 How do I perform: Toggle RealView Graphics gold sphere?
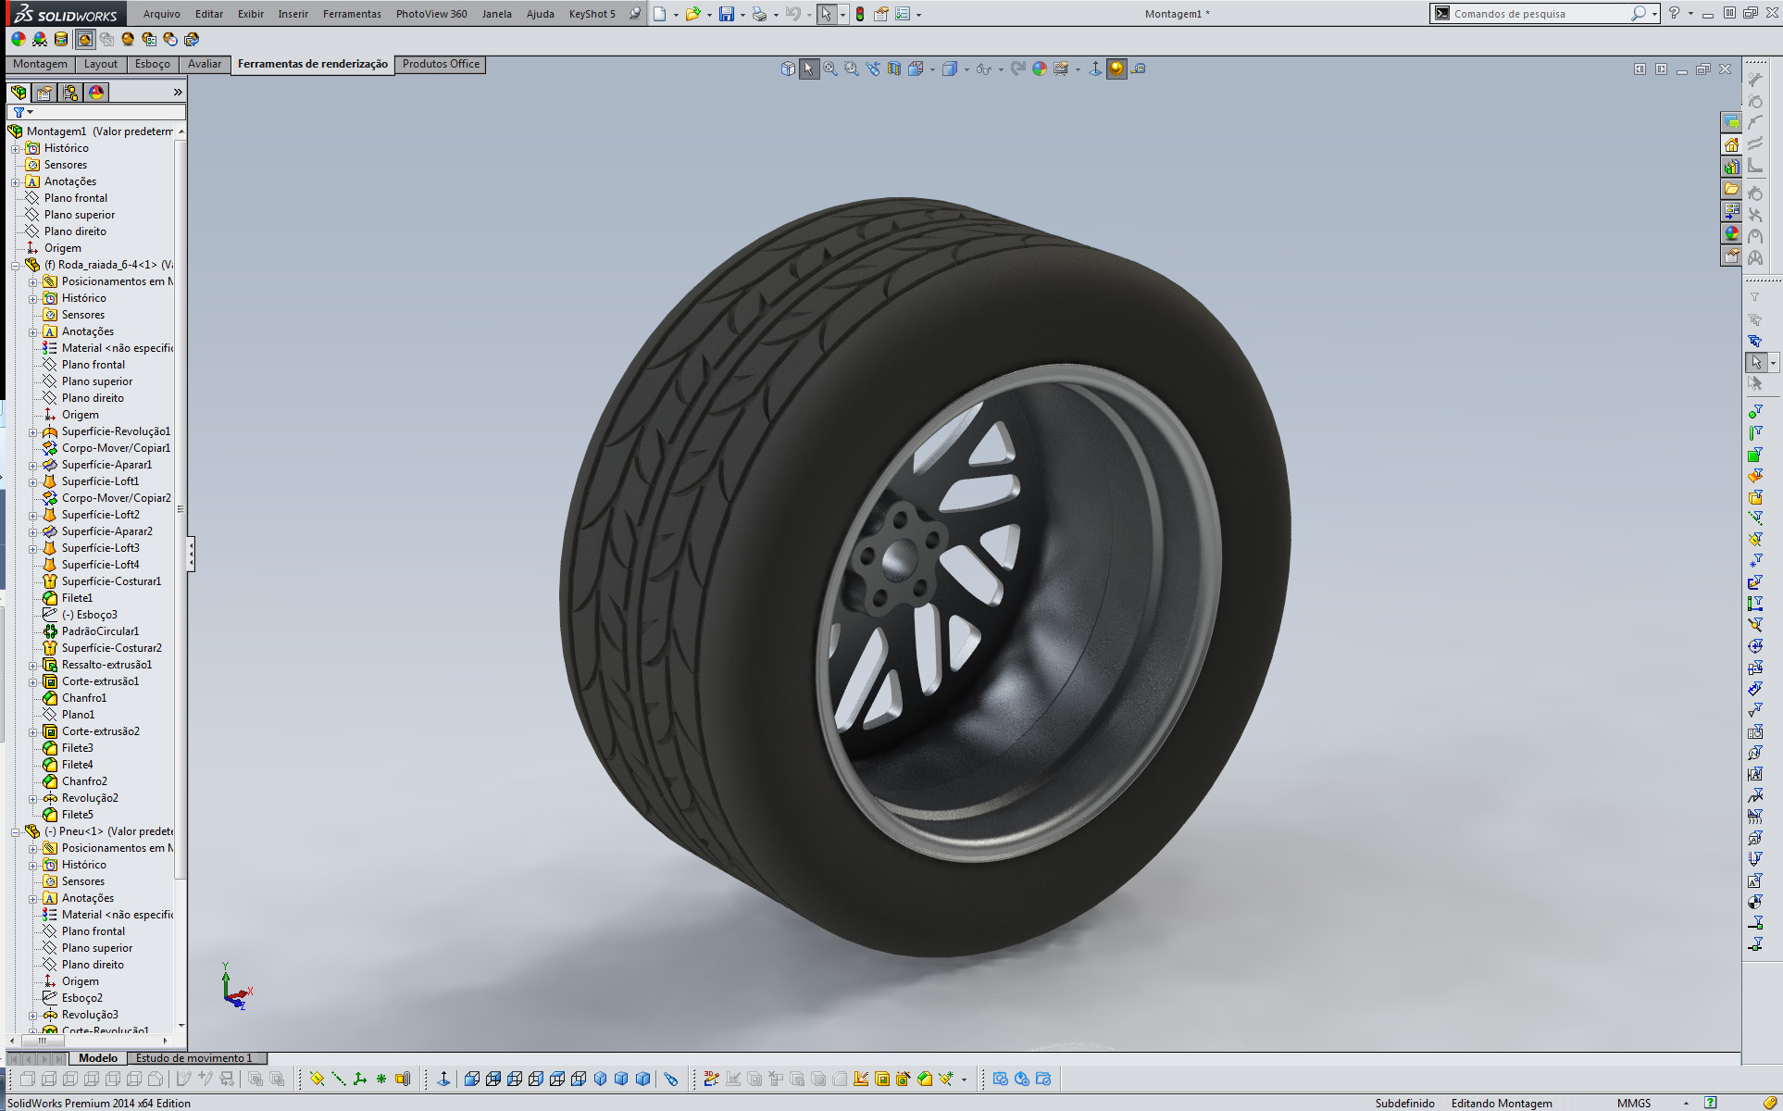[1116, 69]
